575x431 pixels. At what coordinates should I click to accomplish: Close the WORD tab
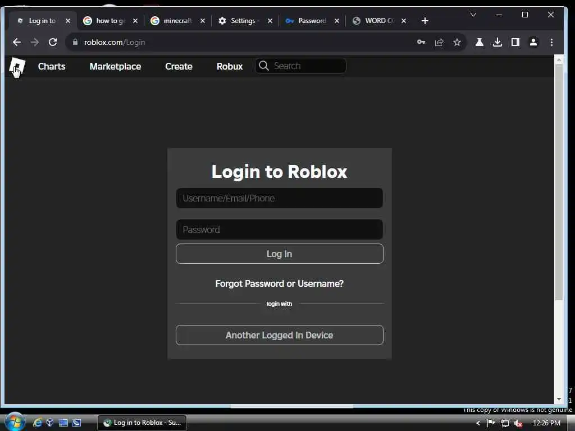(404, 21)
